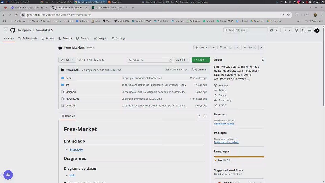Click the GitHub logo home icon
This screenshot has height=183, width=325.
pos(13,30)
